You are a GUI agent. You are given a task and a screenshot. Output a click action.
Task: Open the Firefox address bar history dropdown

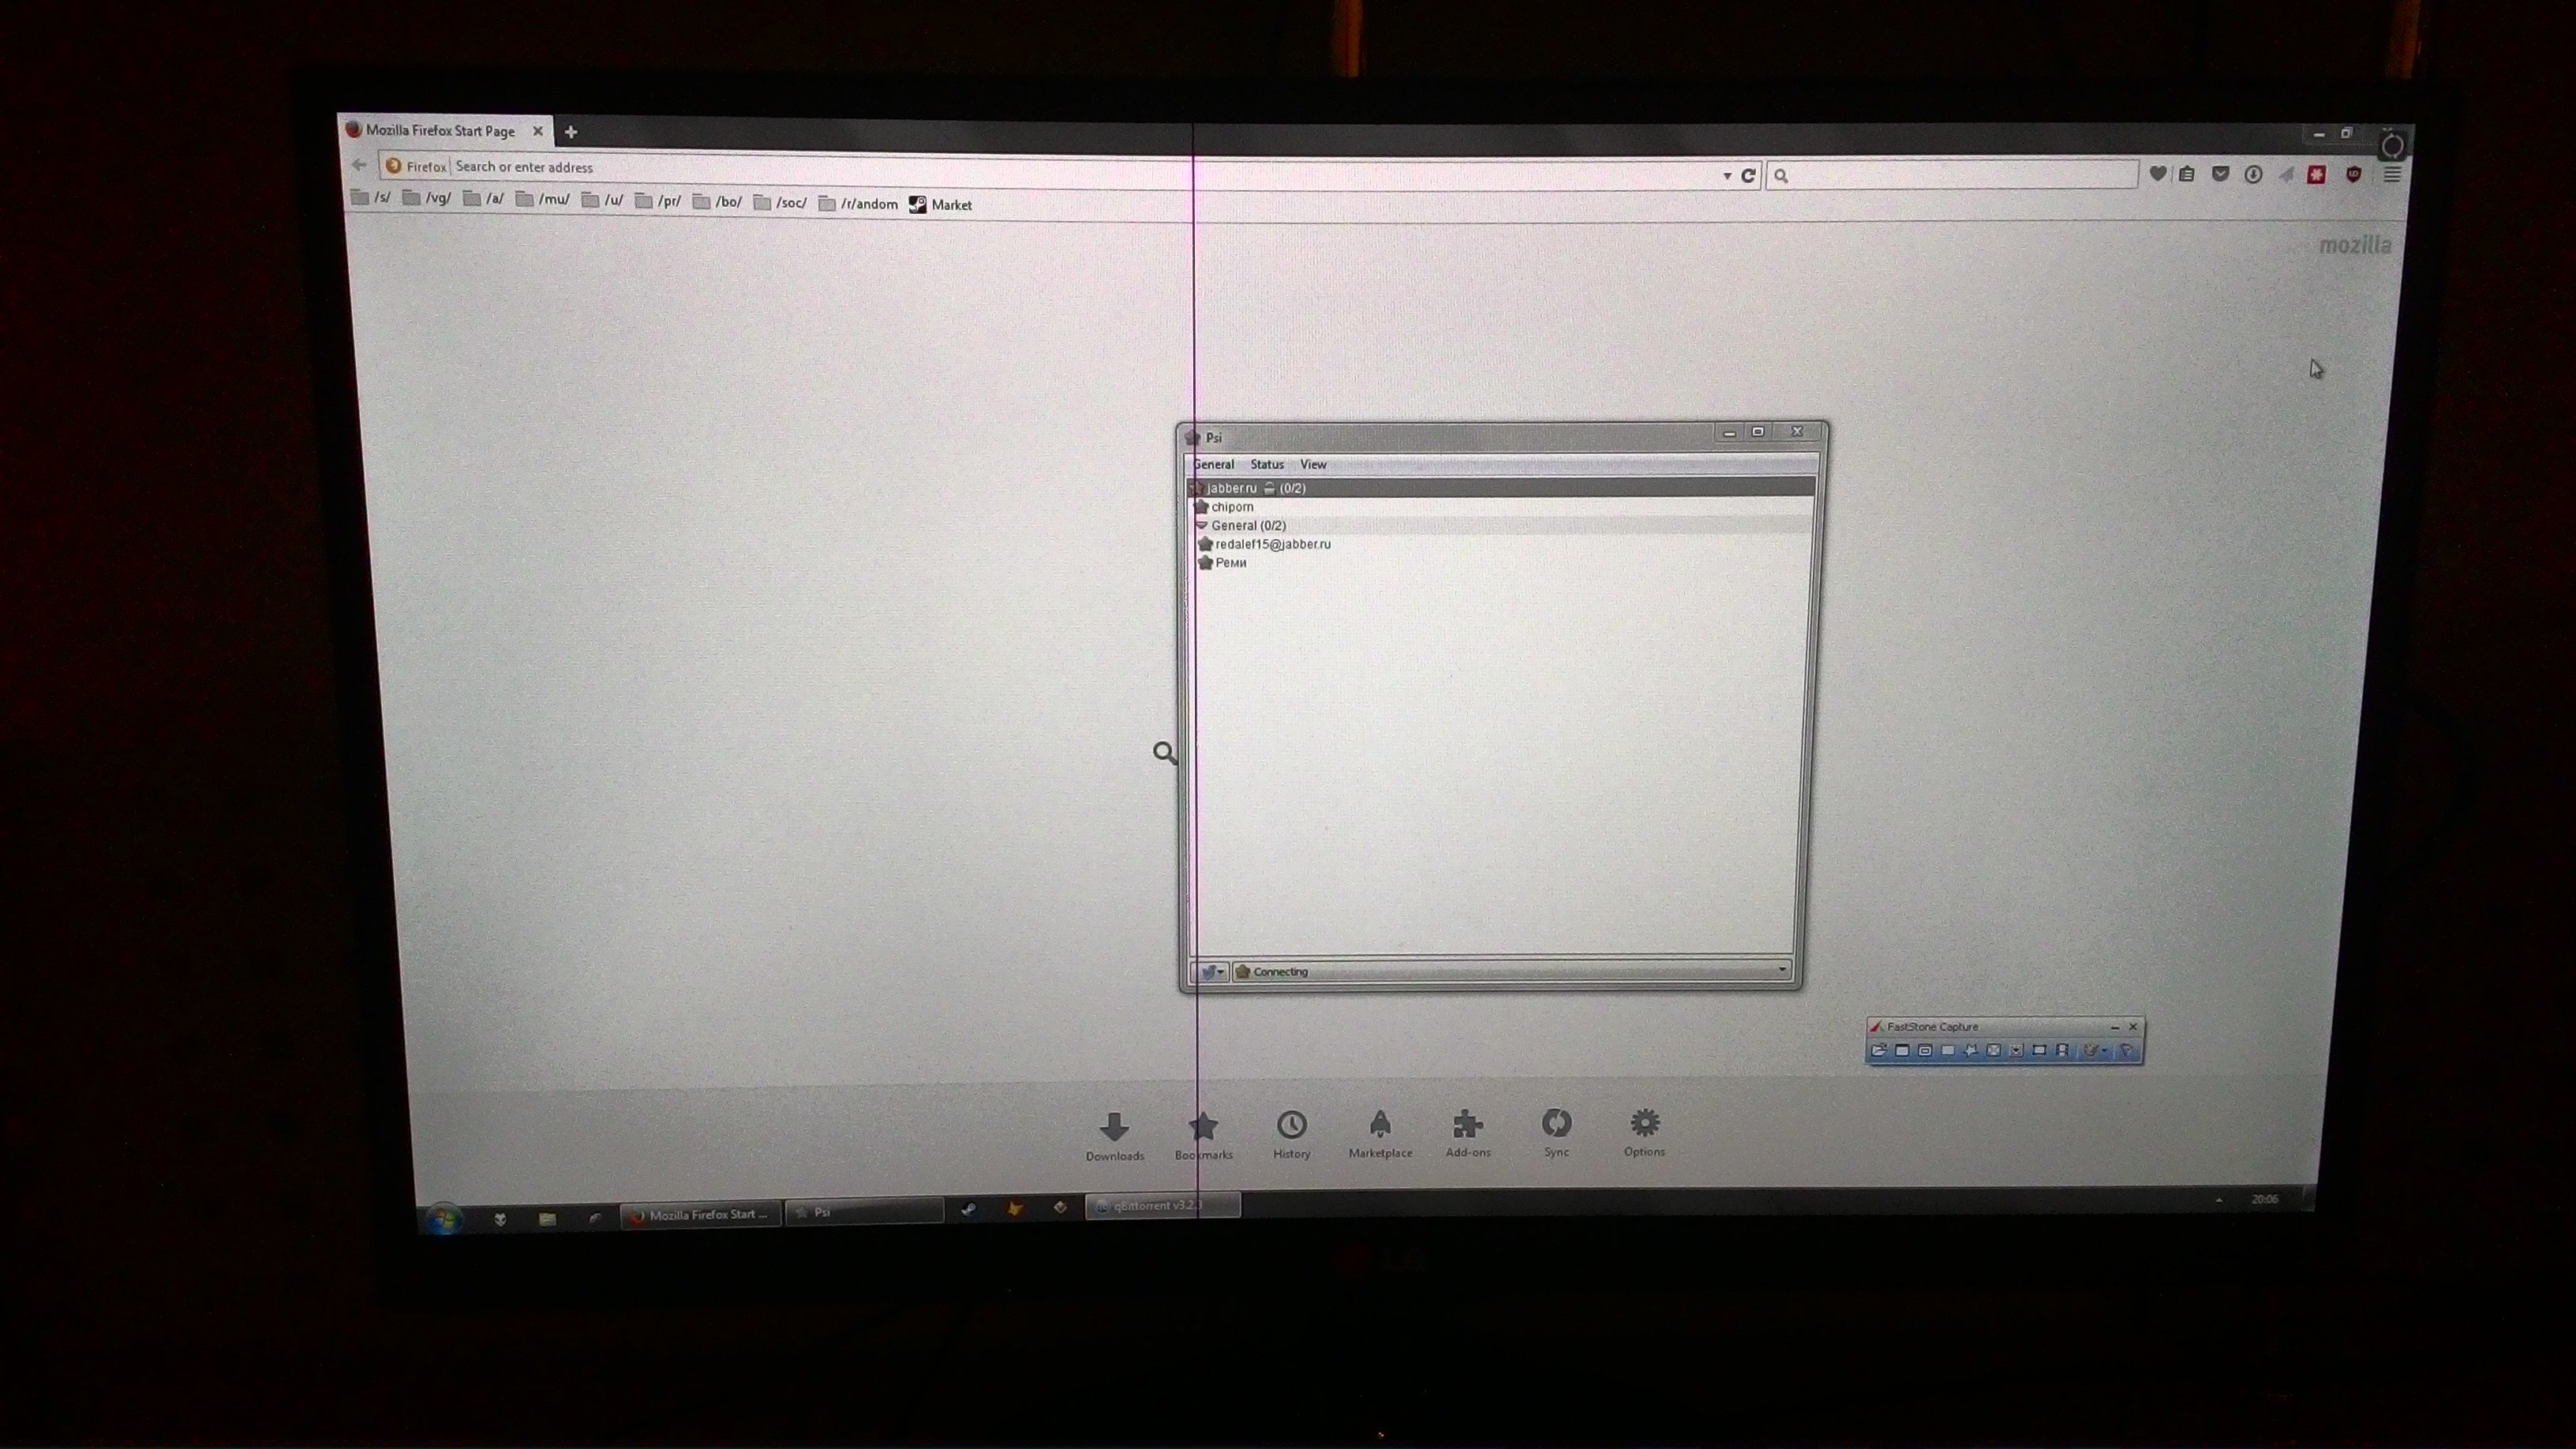(1727, 176)
